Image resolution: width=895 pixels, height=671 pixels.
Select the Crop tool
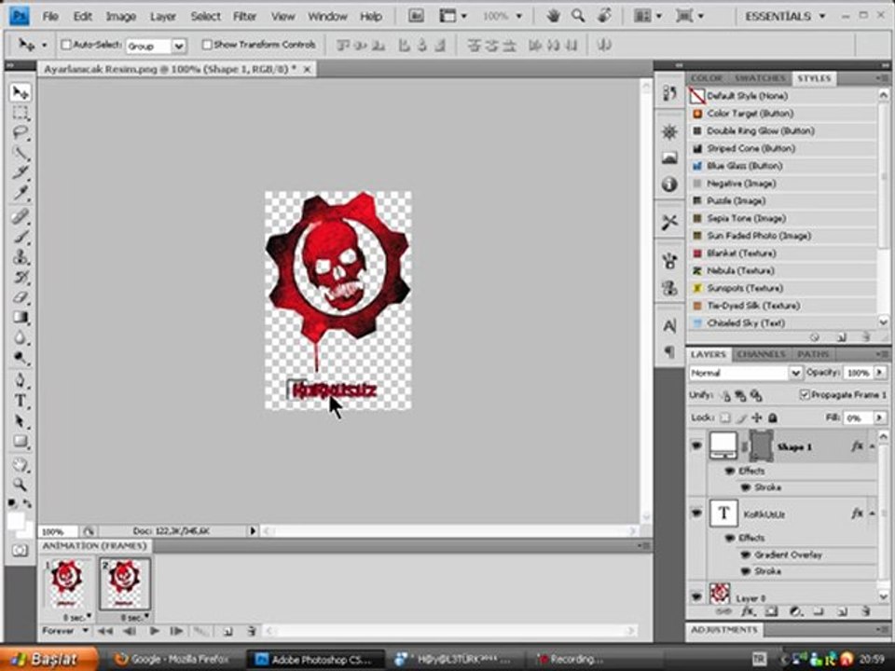(21, 172)
